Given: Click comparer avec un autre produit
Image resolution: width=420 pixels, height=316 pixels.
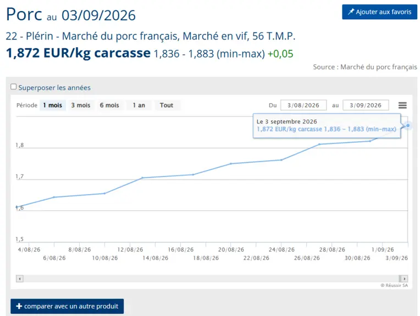Looking at the screenshot, I should [67, 306].
